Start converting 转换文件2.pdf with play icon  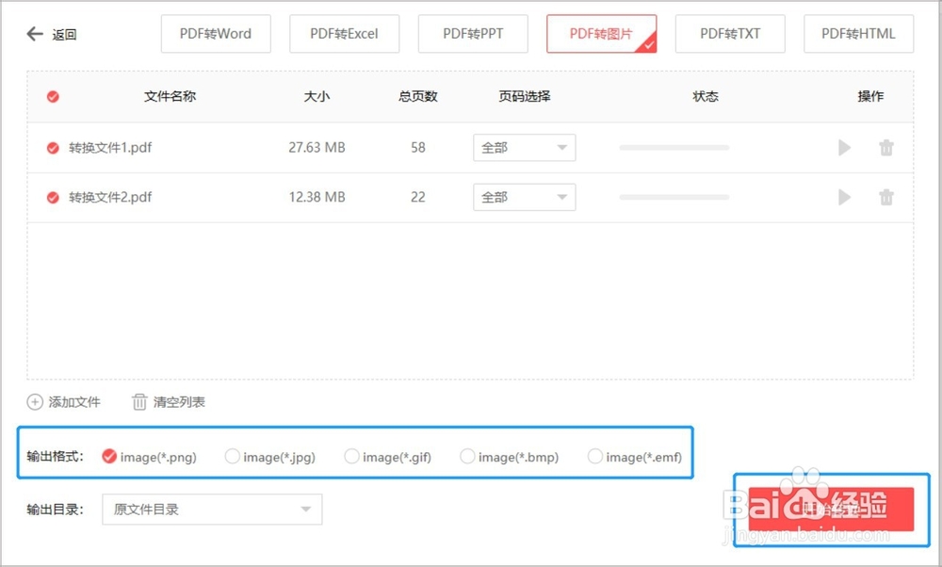click(844, 197)
